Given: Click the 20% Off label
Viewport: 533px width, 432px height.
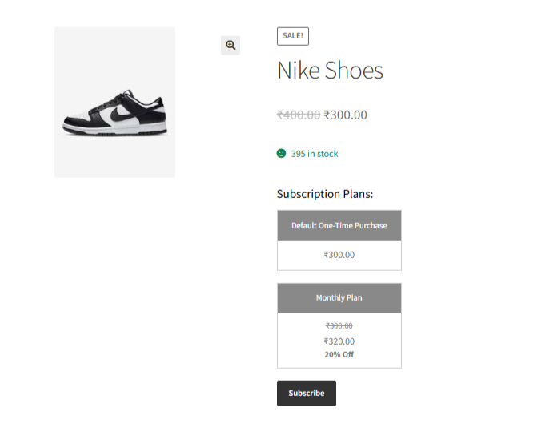Looking at the screenshot, I should click(x=339, y=354).
